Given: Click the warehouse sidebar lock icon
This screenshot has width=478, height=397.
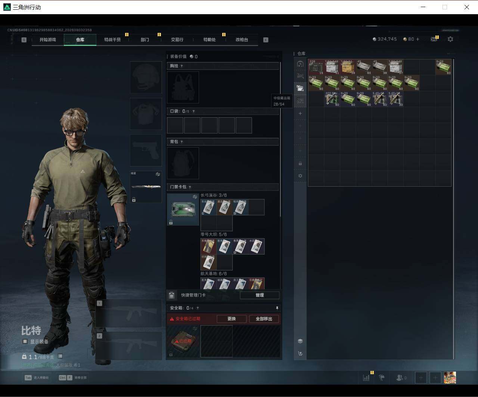Looking at the screenshot, I should 300,163.
